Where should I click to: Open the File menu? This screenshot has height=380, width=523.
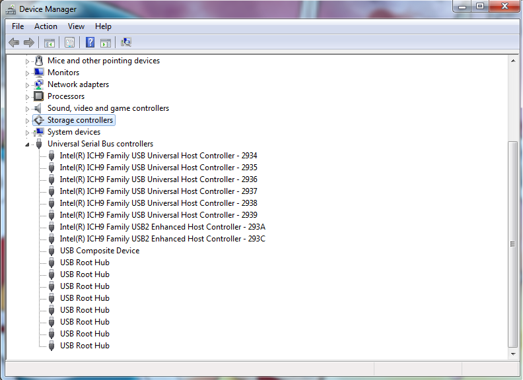18,26
